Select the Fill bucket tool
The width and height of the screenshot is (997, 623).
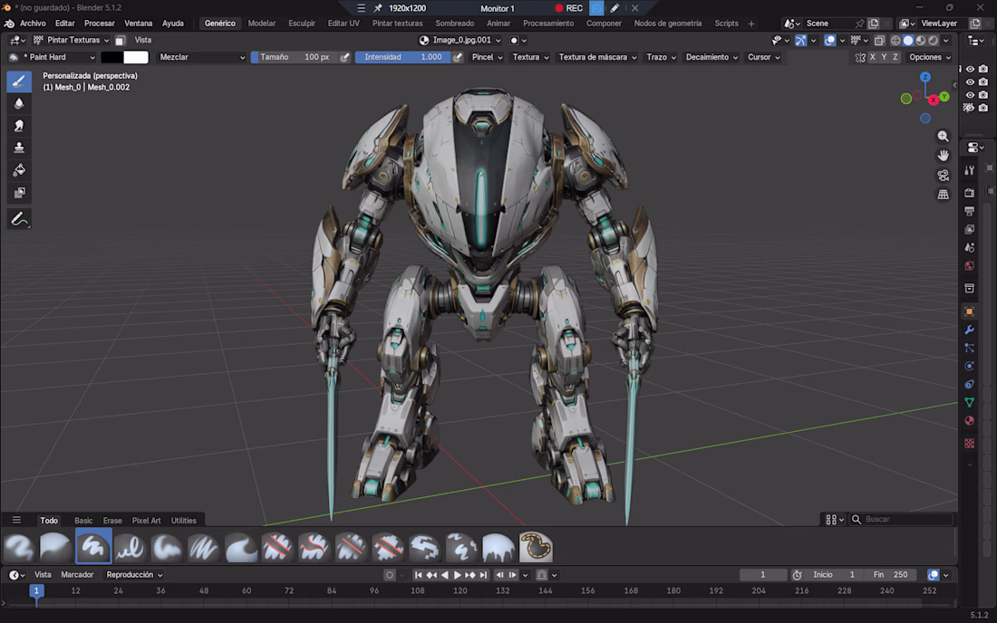point(19,170)
